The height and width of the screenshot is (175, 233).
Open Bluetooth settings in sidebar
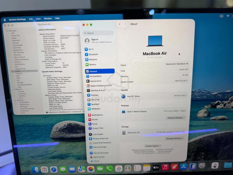click(91, 54)
